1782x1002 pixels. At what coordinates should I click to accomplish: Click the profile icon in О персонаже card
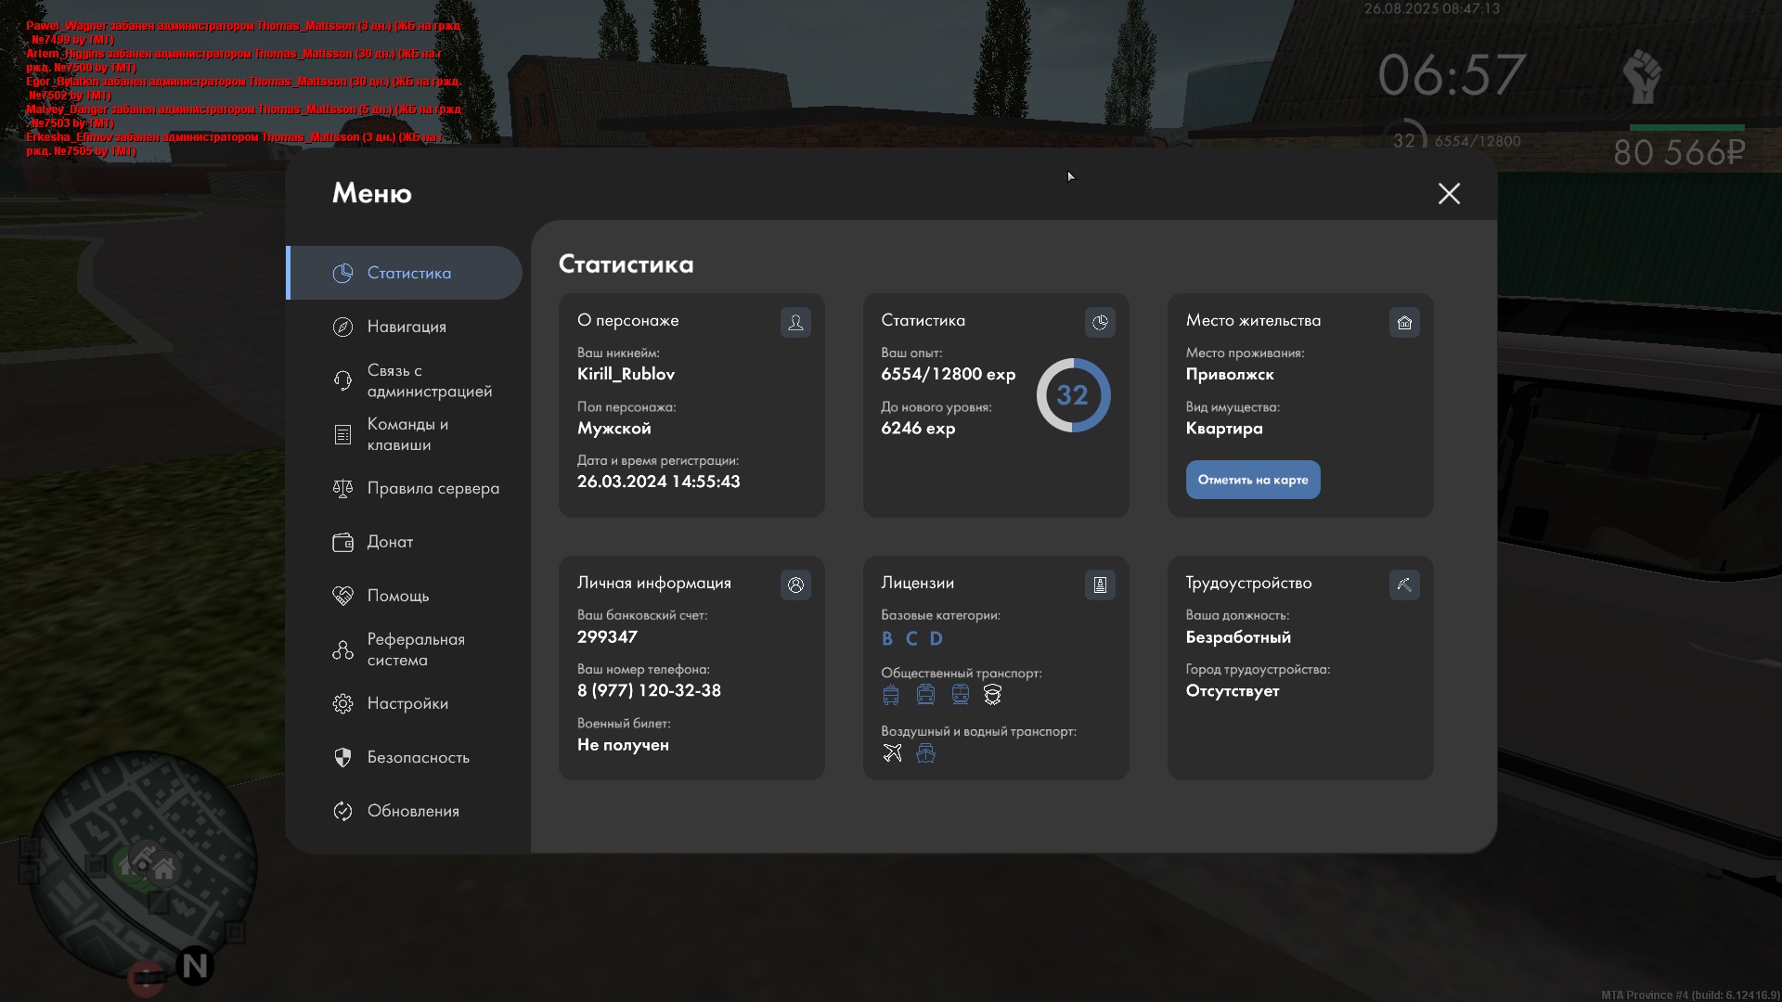[x=795, y=322]
